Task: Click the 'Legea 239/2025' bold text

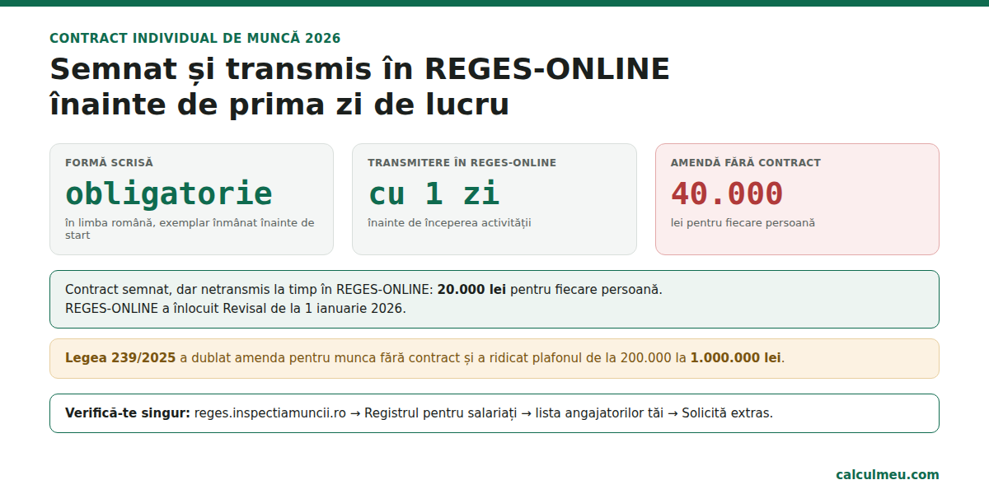Action: click(120, 358)
